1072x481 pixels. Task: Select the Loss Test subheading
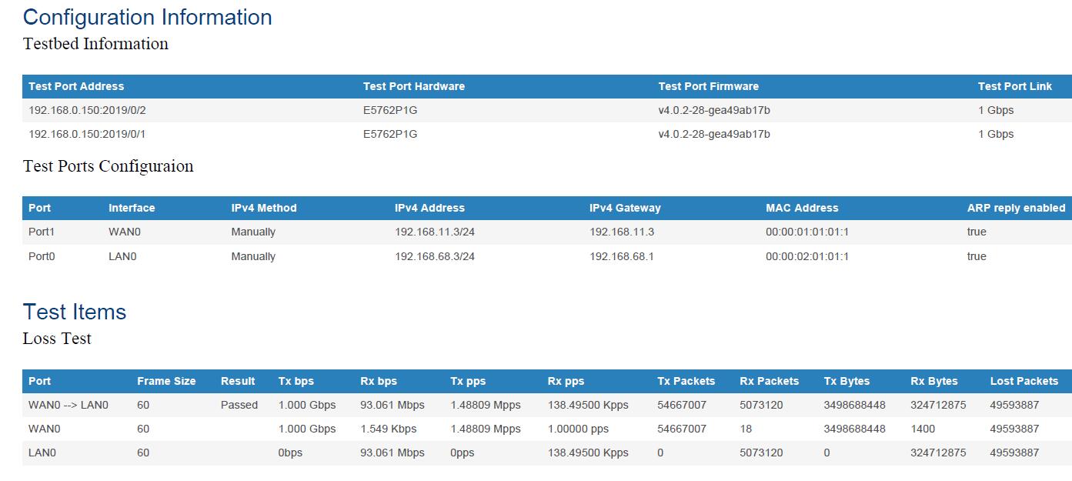point(57,339)
